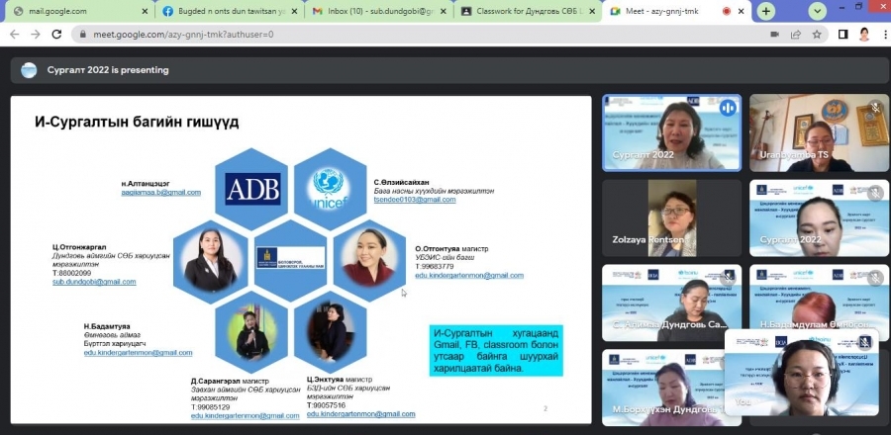Click the ADB logo hexagon on slide
This screenshot has height=435, width=891.
click(252, 189)
